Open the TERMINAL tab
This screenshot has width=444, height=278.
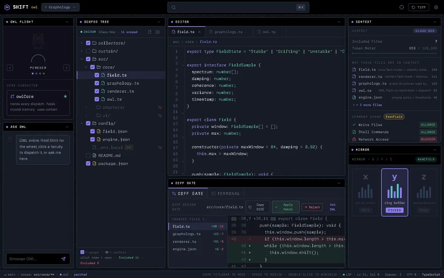pos(226,193)
